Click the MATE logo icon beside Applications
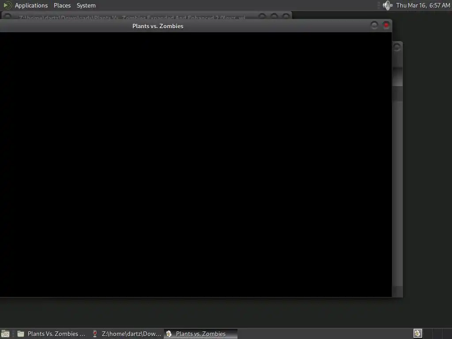Viewport: 452px width, 339px height. (7, 5)
